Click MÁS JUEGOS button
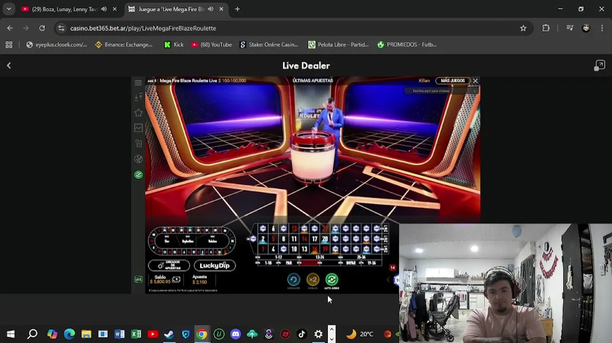This screenshot has width=612, height=343. (x=453, y=81)
